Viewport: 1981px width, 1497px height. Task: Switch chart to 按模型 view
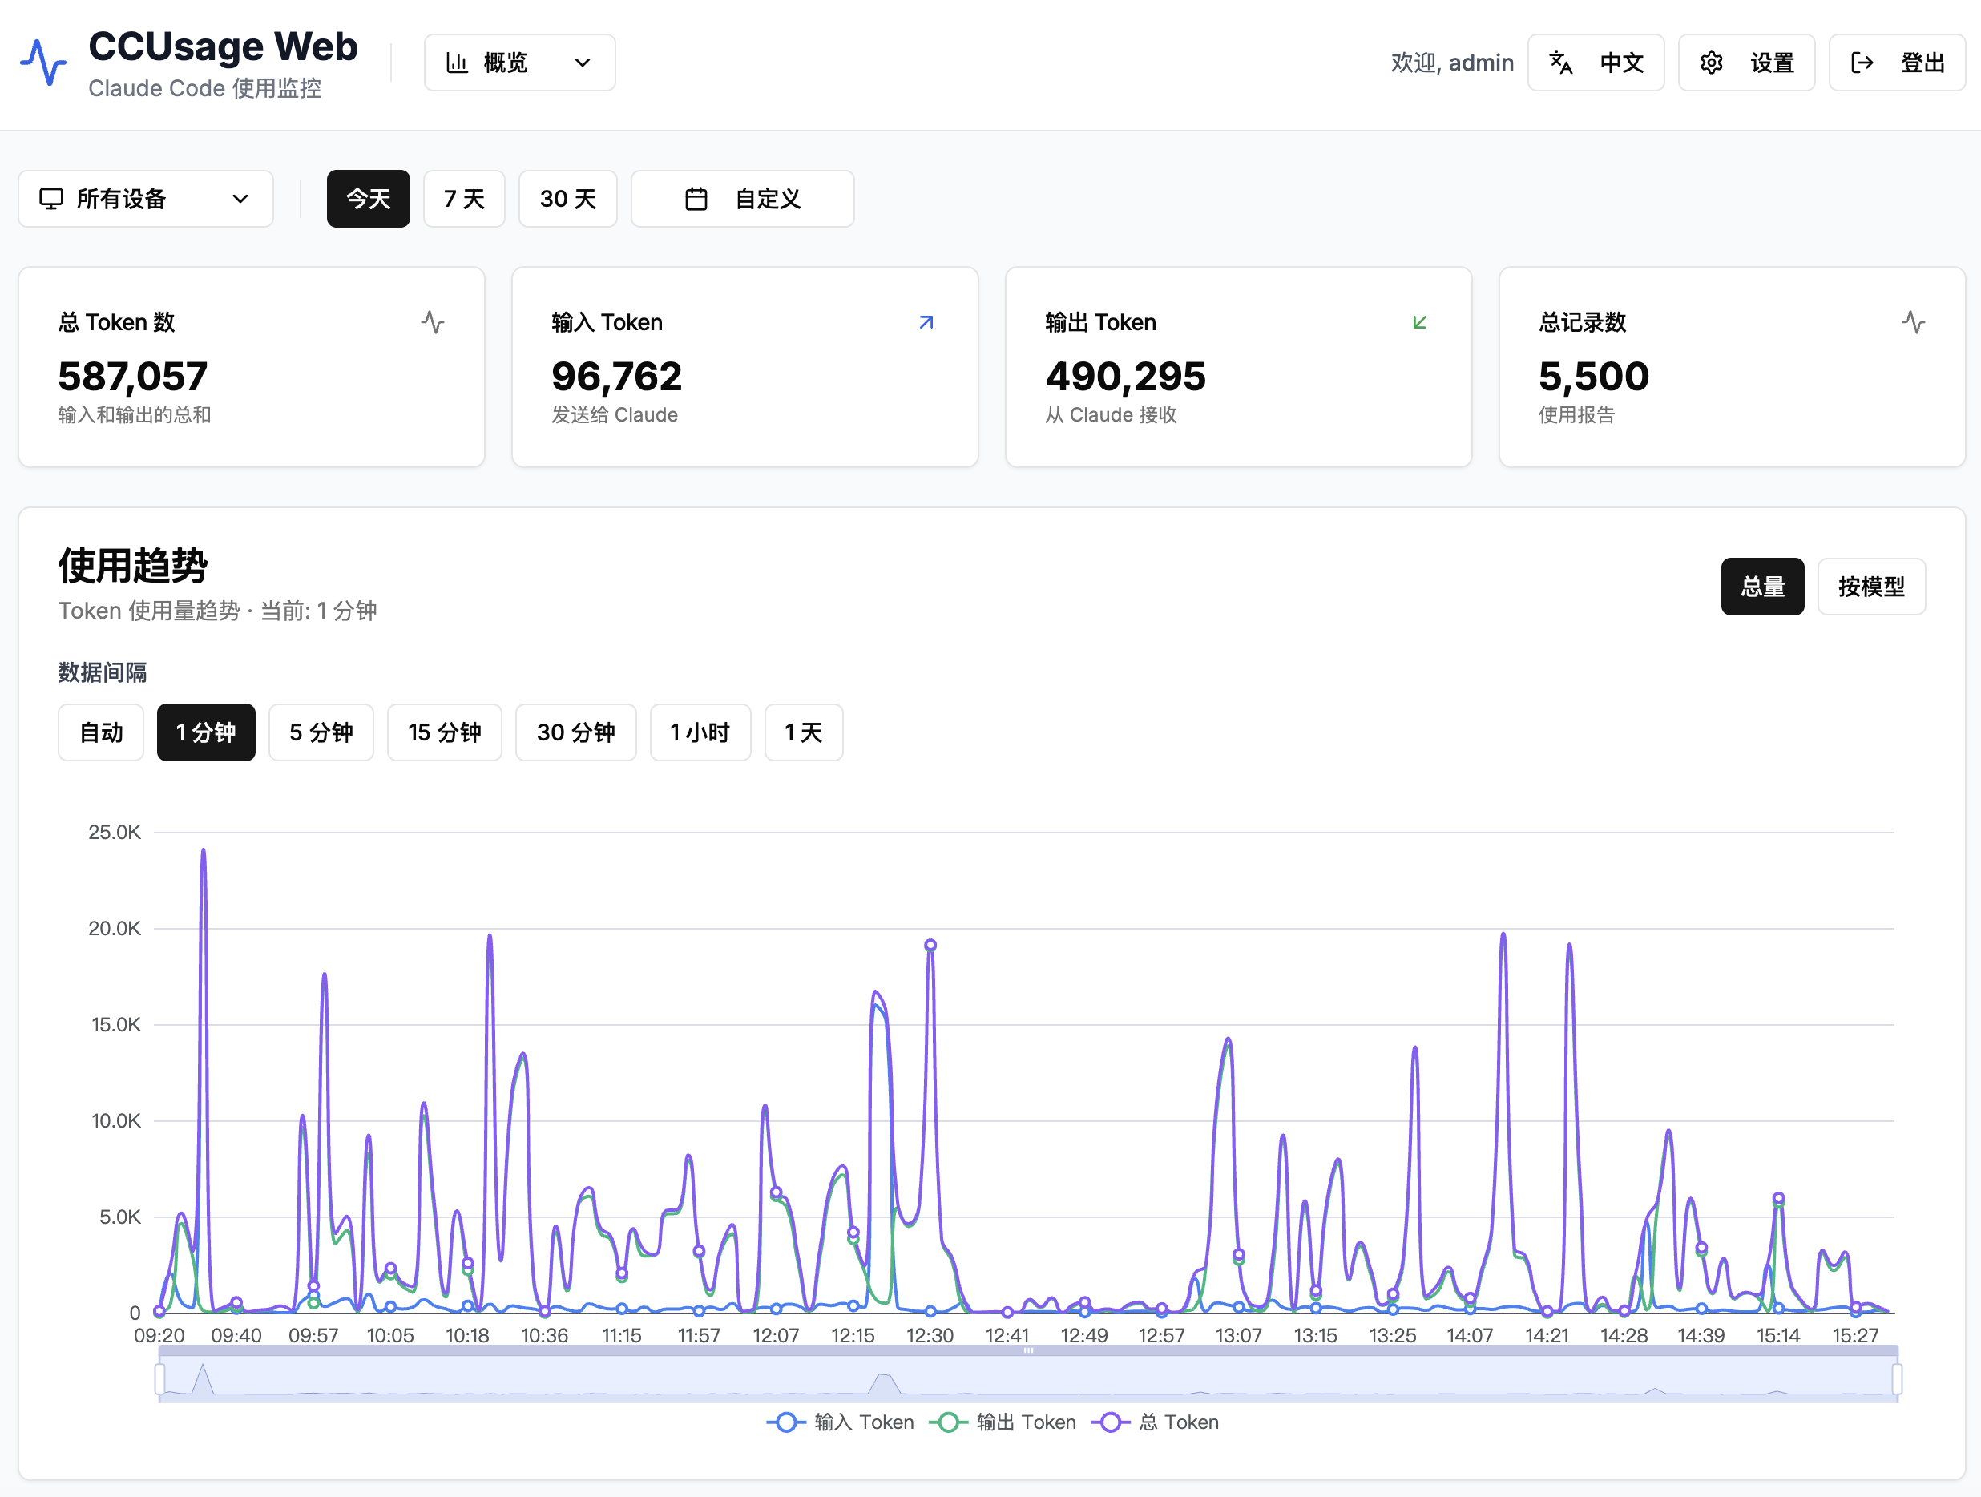[x=1871, y=587]
